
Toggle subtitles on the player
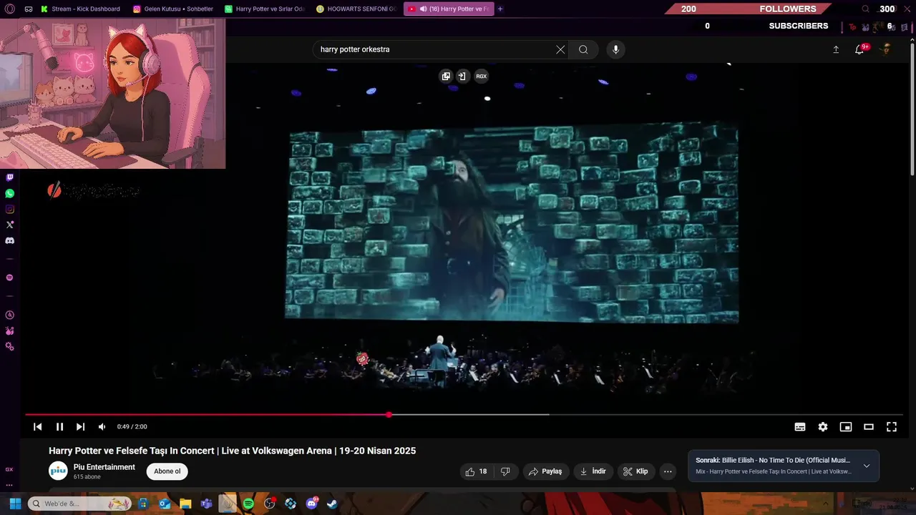pos(800,426)
